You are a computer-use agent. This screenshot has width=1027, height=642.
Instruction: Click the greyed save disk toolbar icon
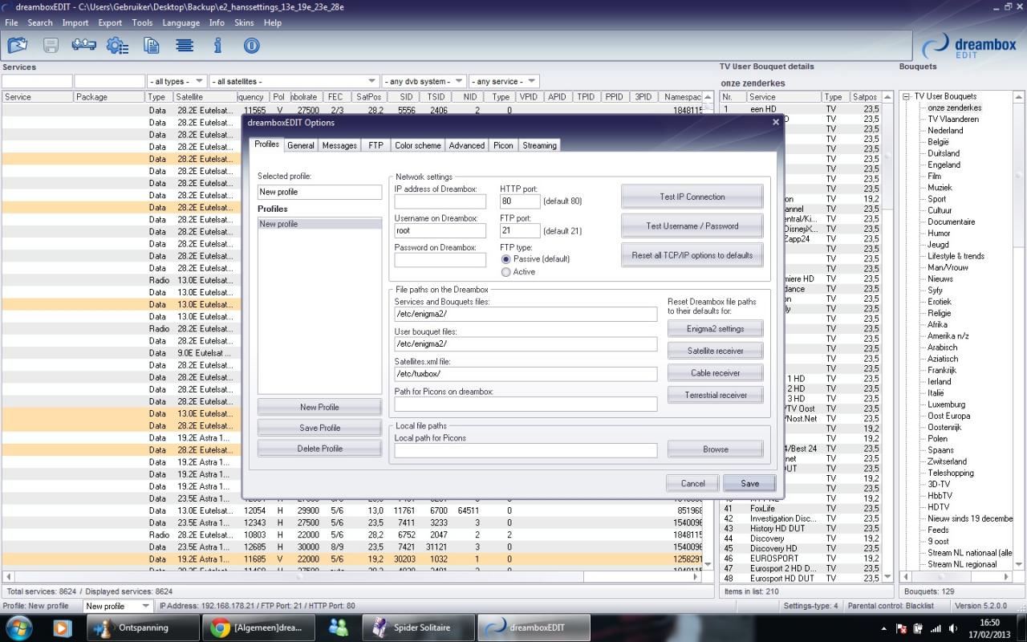[x=51, y=46]
